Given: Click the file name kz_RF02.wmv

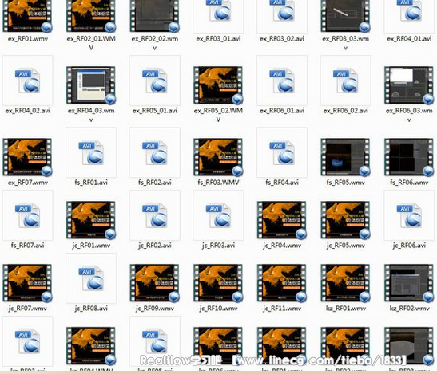Looking at the screenshot, I should [x=409, y=309].
